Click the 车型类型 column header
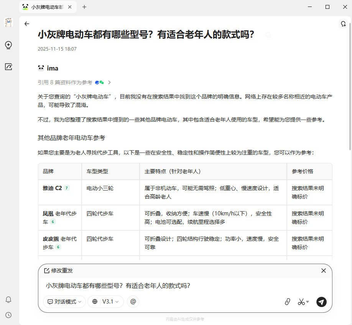Image resolution: width=352 pixels, height=325 pixels. coord(110,171)
